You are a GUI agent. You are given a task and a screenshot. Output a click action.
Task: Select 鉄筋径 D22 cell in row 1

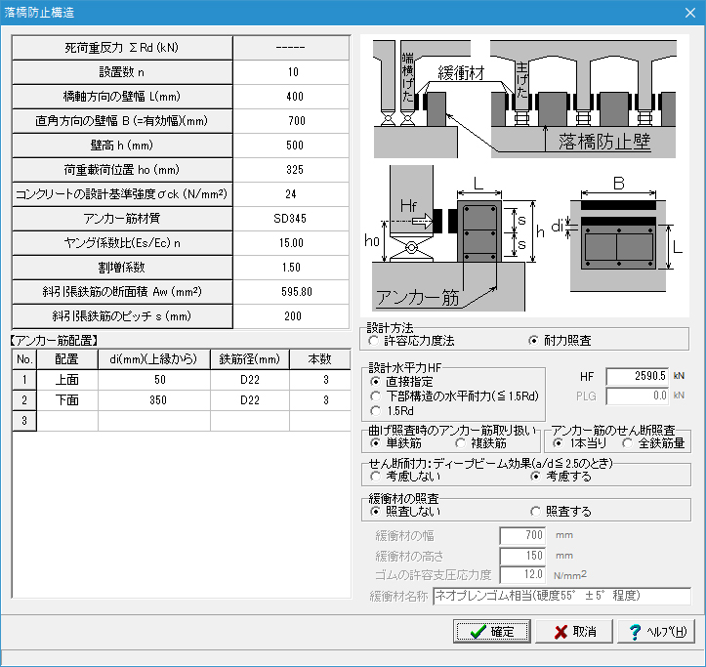coord(250,379)
